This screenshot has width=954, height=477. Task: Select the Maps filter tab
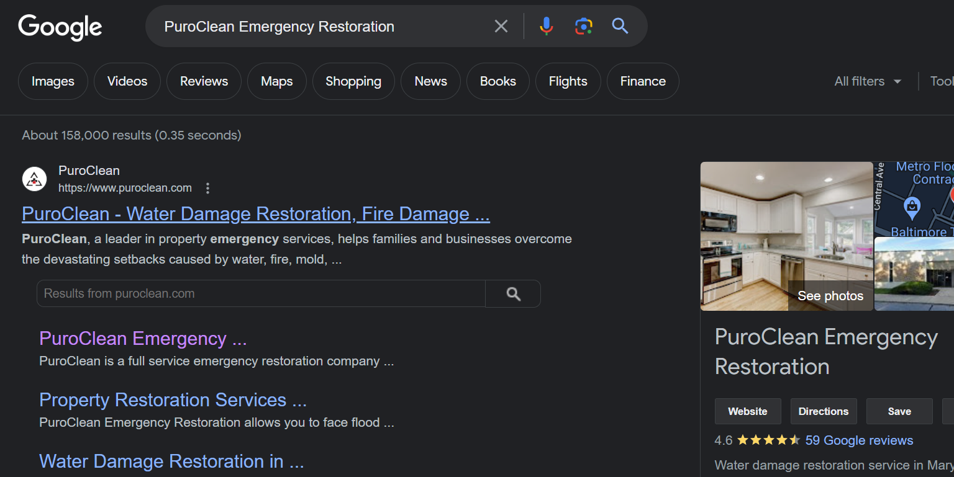click(276, 81)
